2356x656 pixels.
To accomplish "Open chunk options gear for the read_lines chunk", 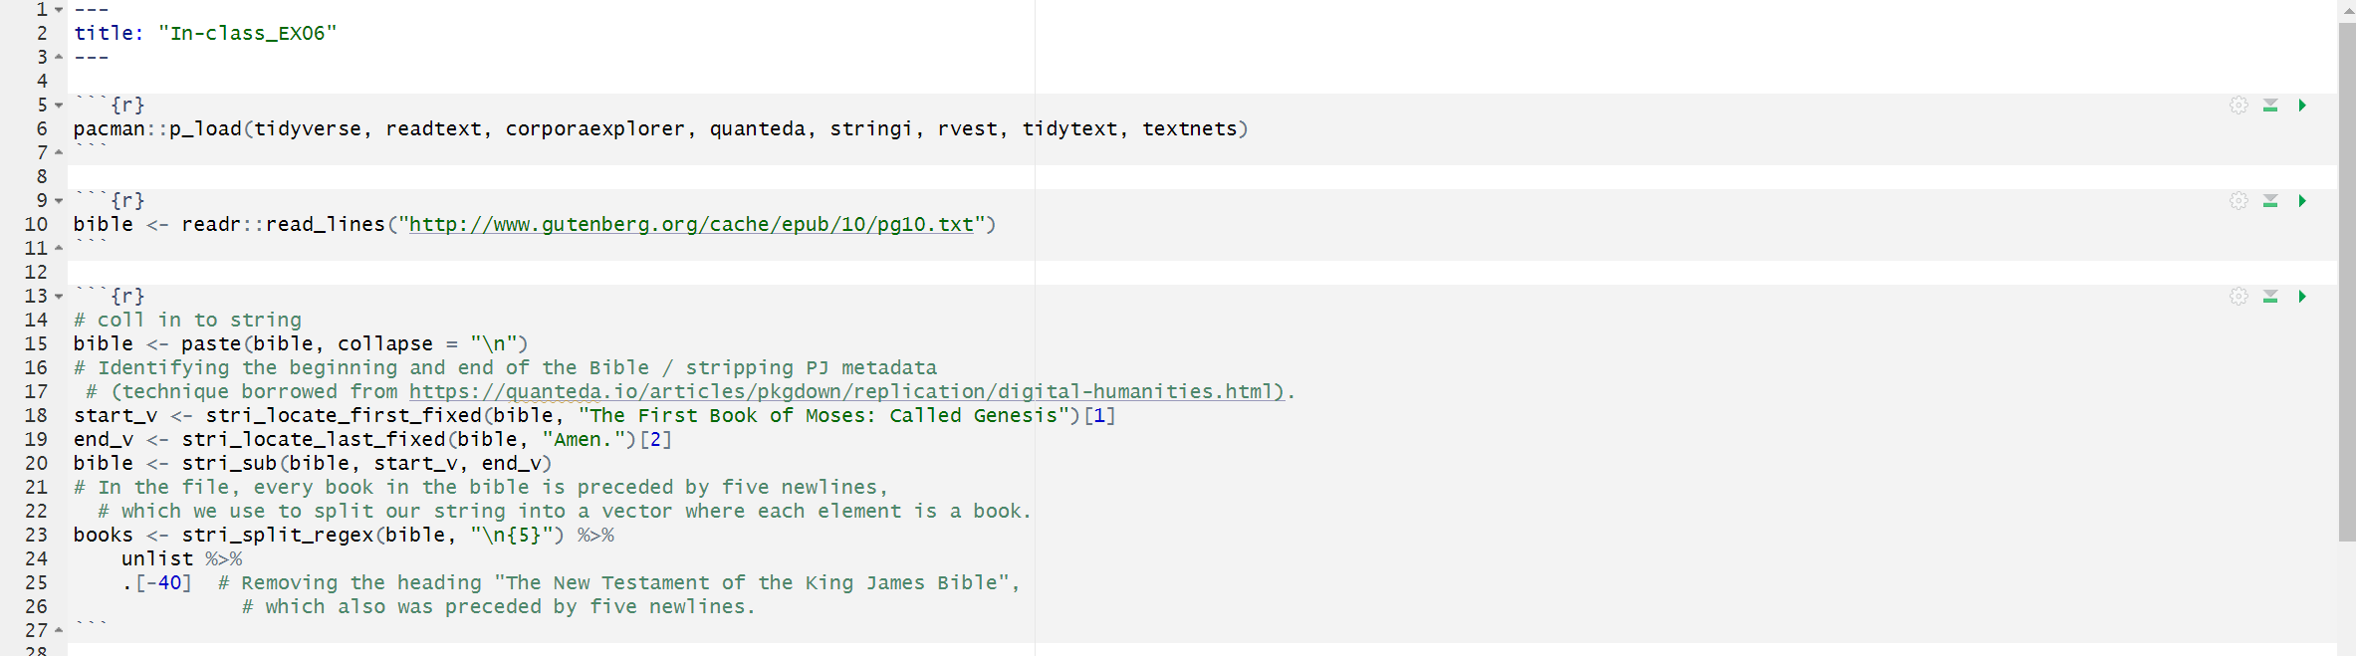I will pos(2238,201).
